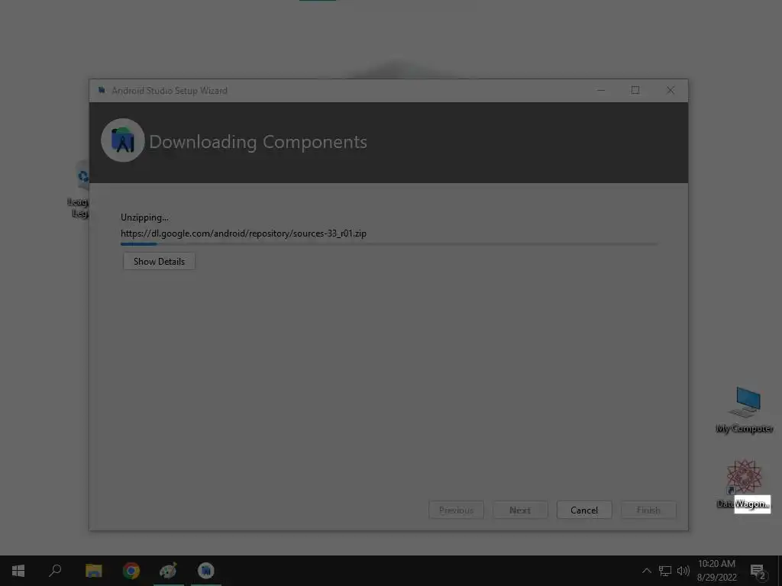Open File Explorer from taskbar

pyautogui.click(x=93, y=571)
